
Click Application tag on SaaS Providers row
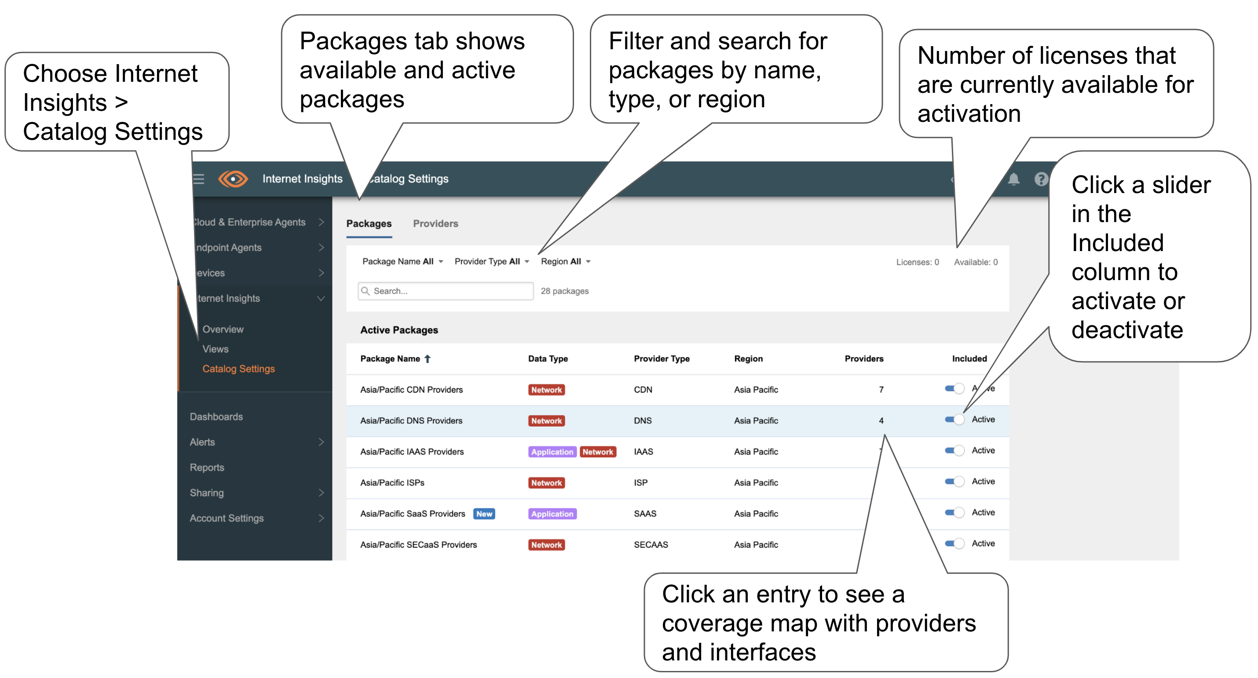coord(552,514)
